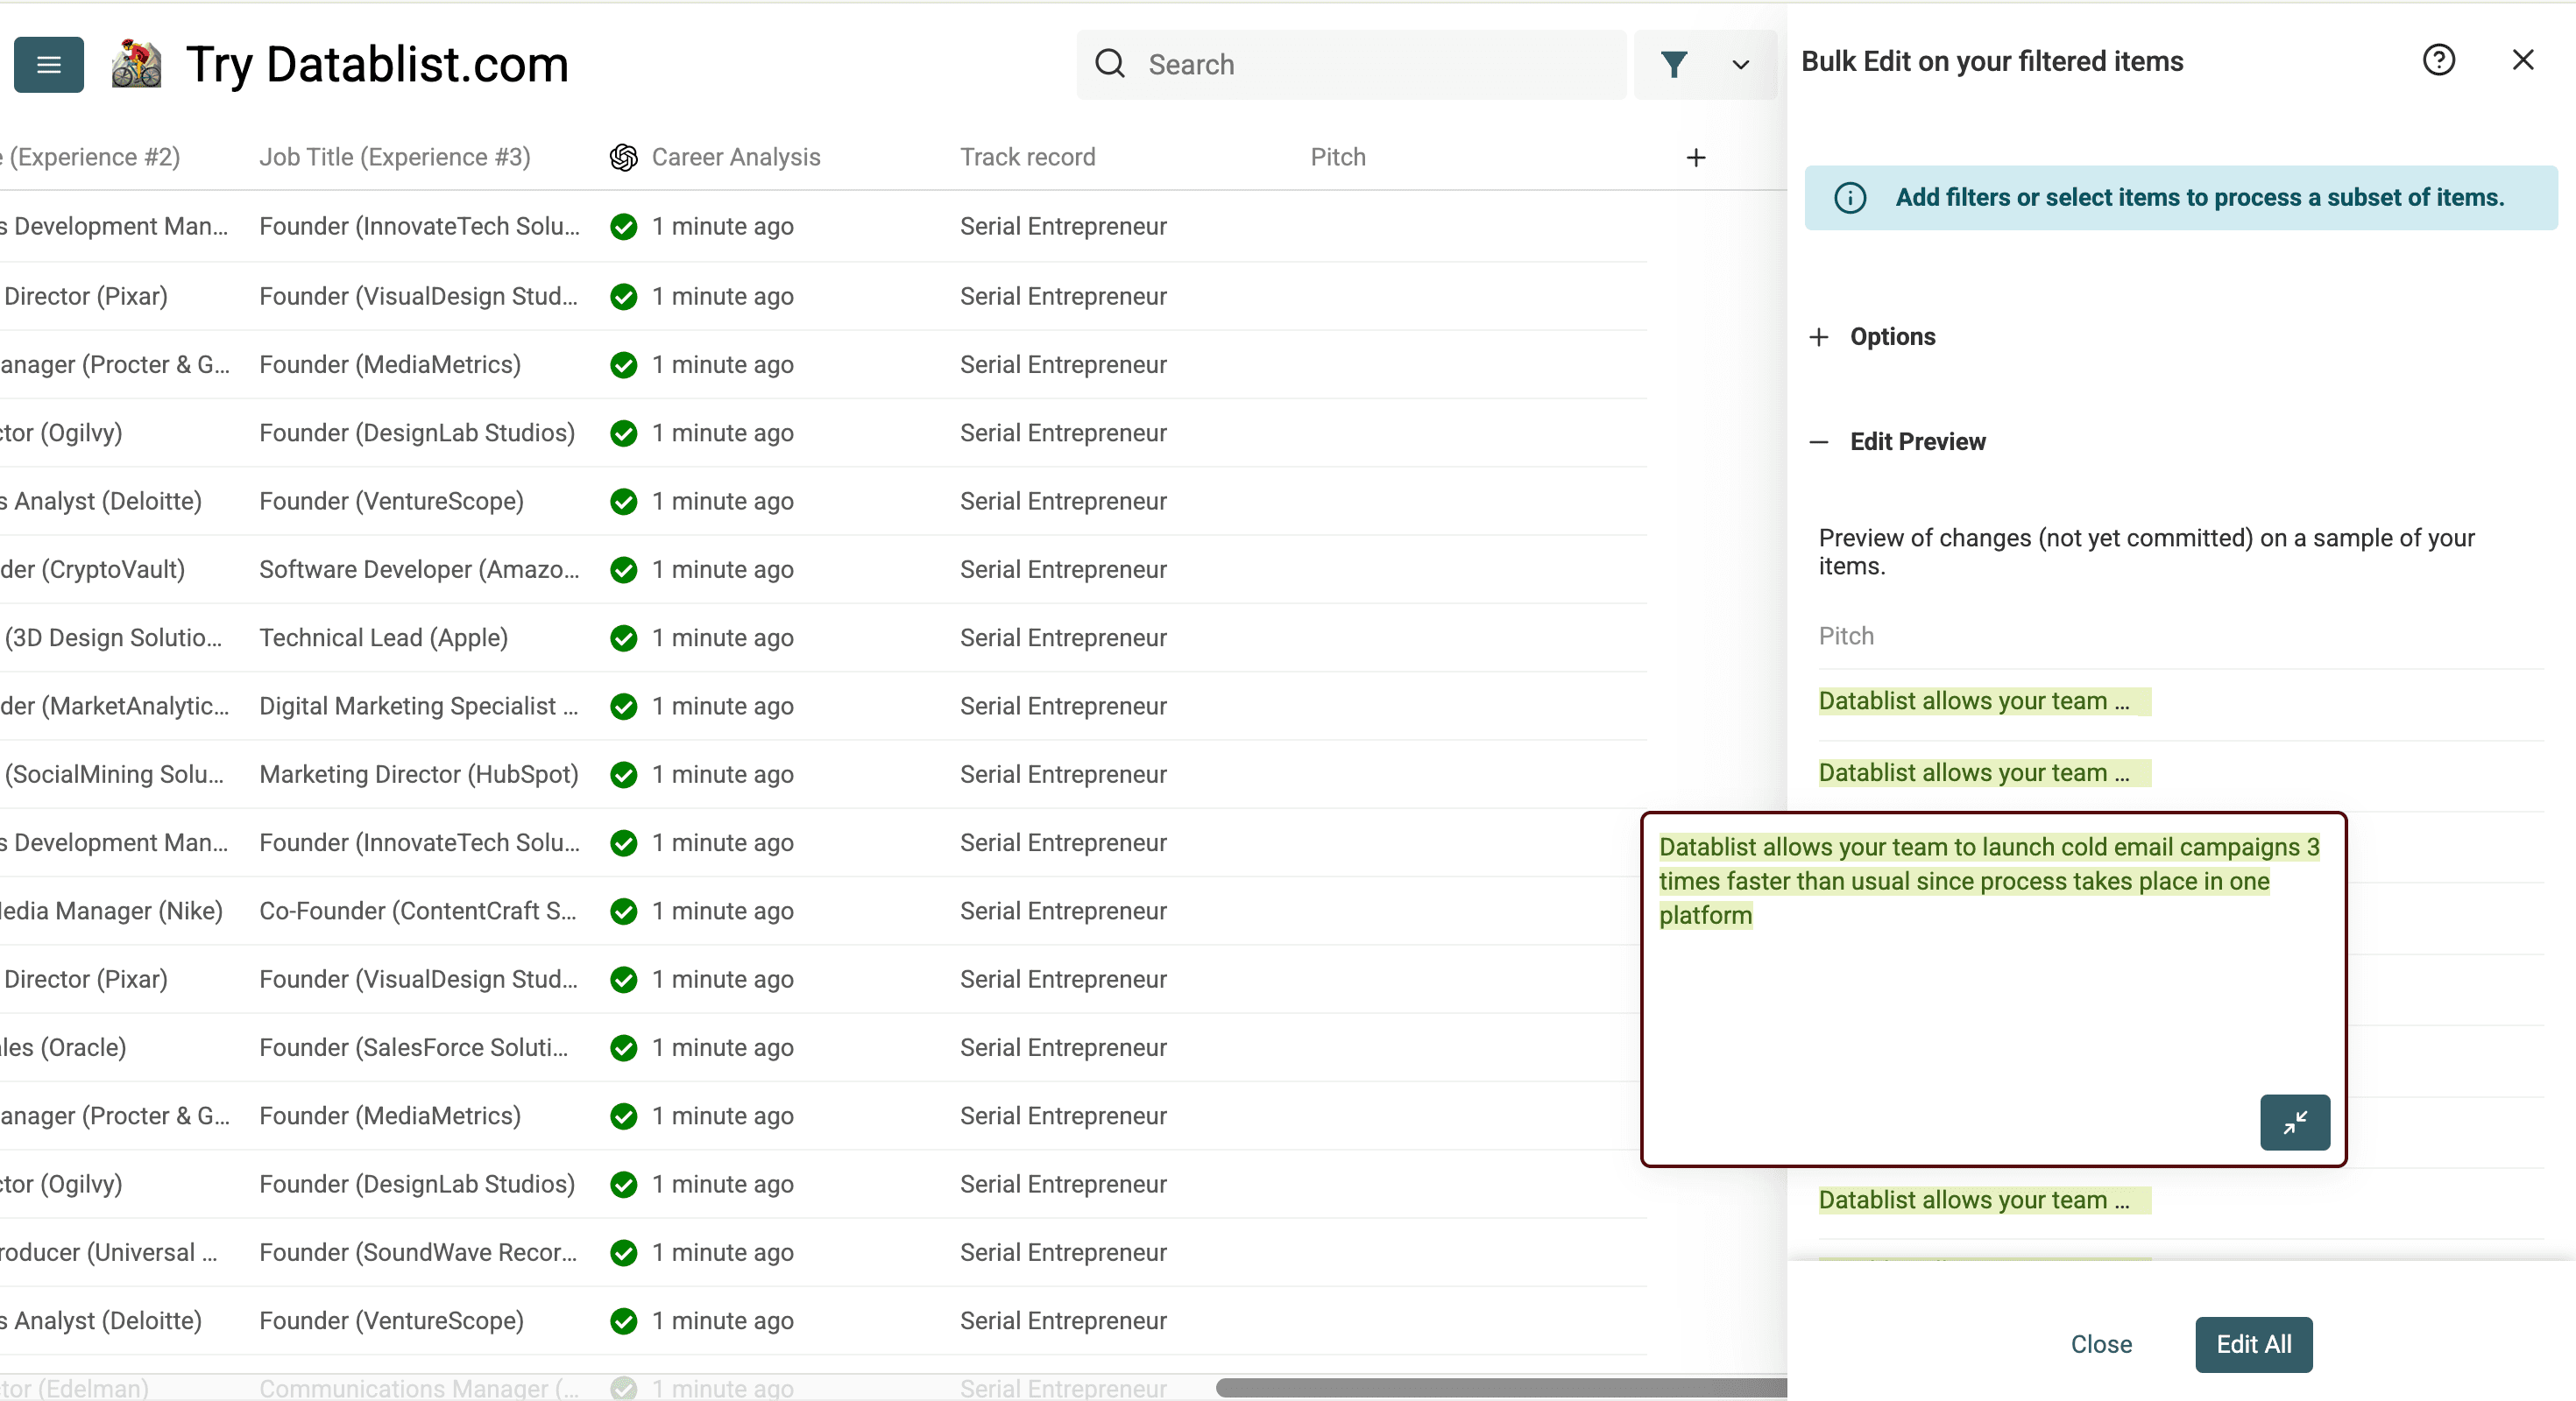Open the hamburger navigation menu
The image size is (2576, 1401).
(48, 64)
